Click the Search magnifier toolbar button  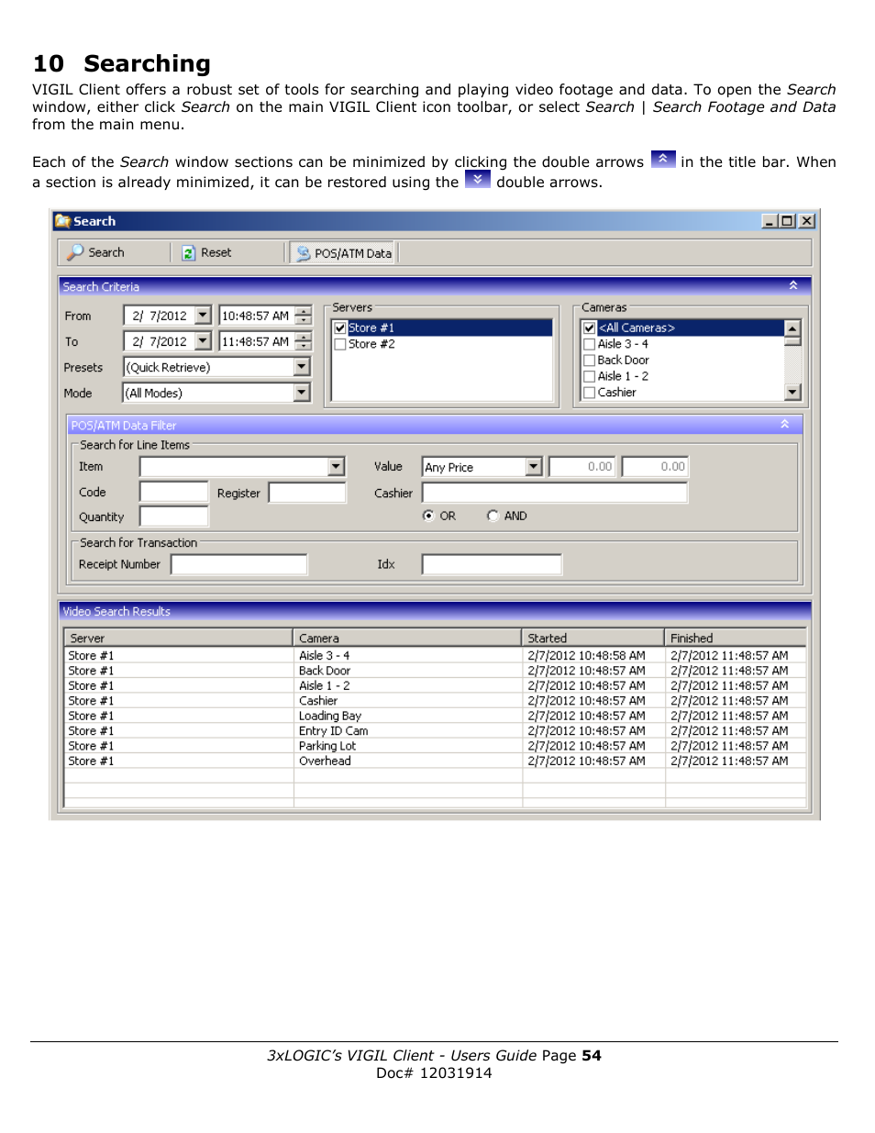click(96, 252)
